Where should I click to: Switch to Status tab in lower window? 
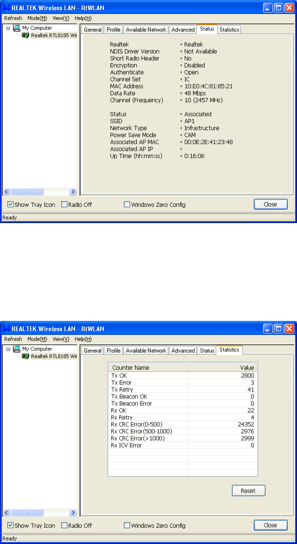pos(207,351)
